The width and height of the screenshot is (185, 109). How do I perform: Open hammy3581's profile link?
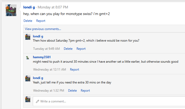(42, 57)
